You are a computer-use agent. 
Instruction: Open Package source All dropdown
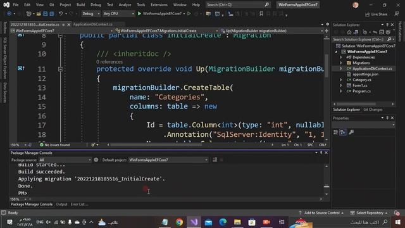pyautogui.click(x=65, y=160)
